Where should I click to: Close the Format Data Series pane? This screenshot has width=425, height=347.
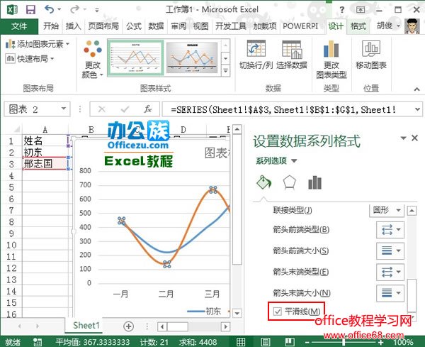[414, 138]
